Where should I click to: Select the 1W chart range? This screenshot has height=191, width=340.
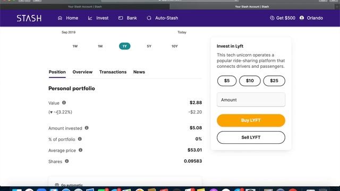click(75, 46)
